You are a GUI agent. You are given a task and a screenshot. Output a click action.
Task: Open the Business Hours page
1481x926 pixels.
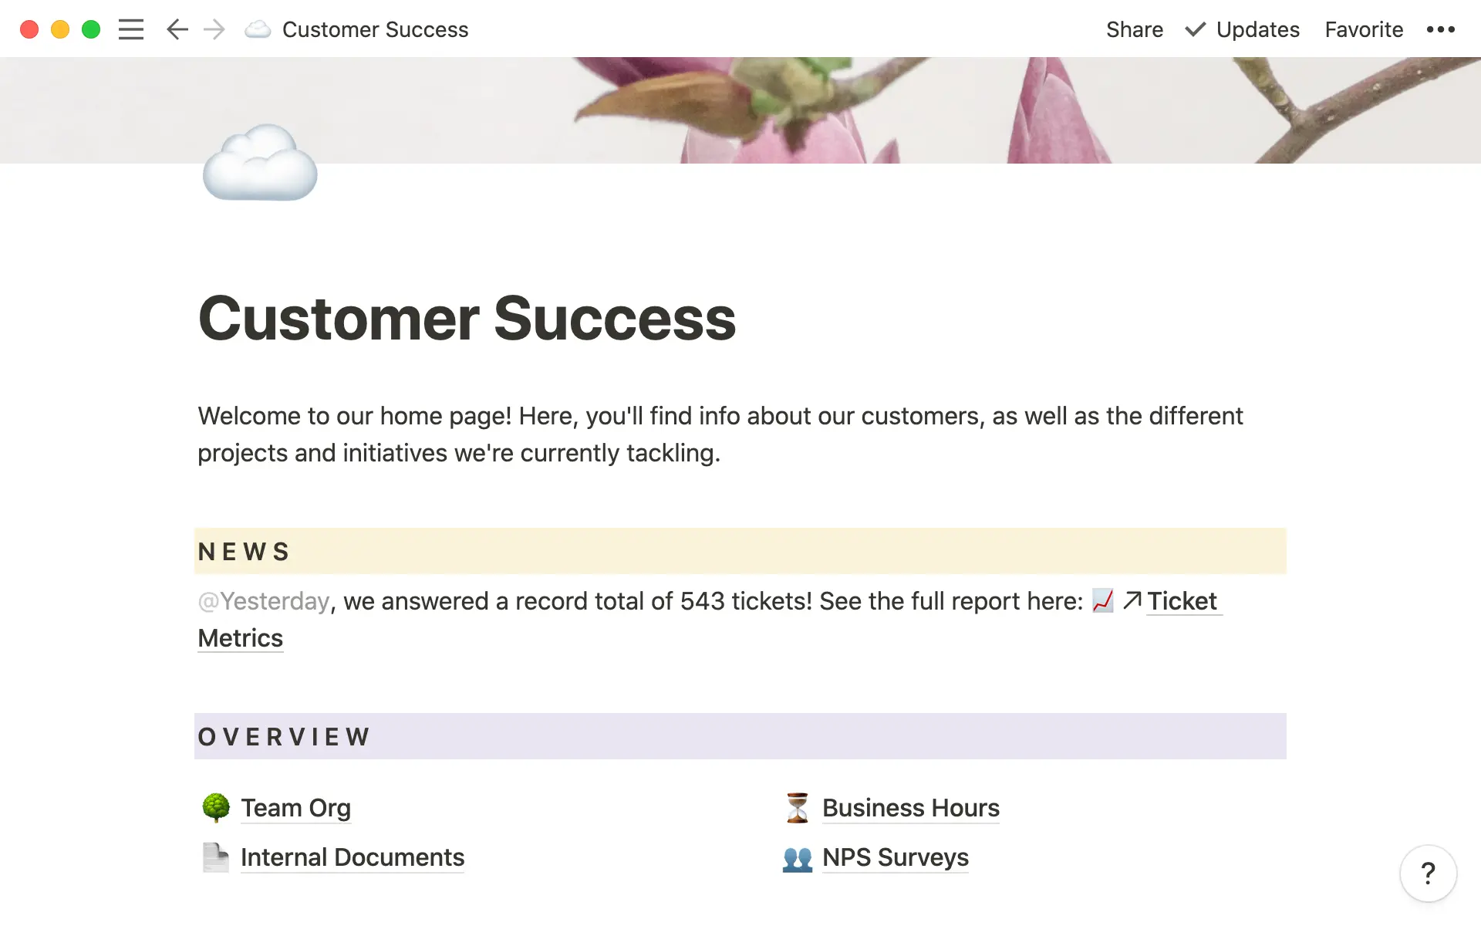(910, 808)
